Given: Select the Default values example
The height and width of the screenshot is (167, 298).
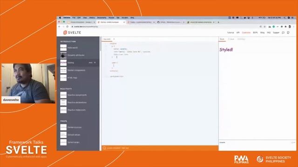Looking at the screenshot, I should pyautogui.click(x=78, y=135).
